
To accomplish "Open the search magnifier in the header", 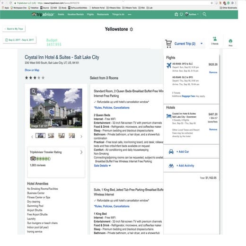I will (x=204, y=14).
